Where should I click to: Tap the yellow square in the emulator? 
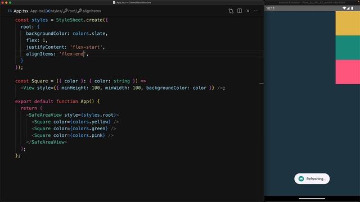(x=348, y=24)
